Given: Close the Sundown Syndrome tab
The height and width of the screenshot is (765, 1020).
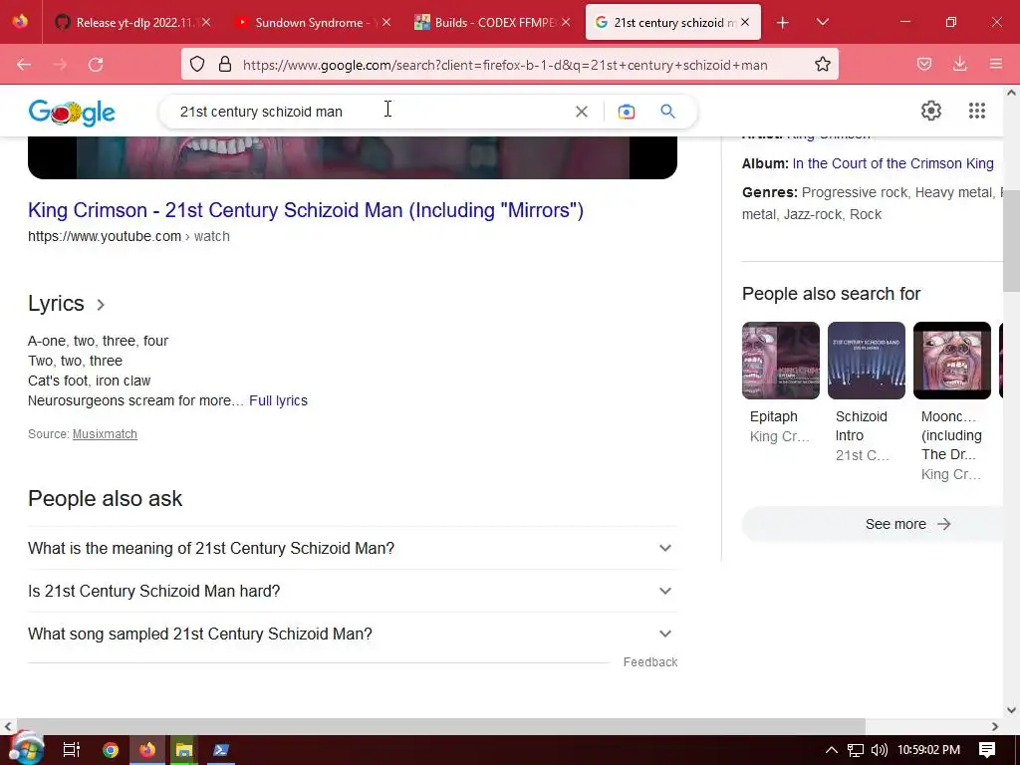Looking at the screenshot, I should pos(386,22).
